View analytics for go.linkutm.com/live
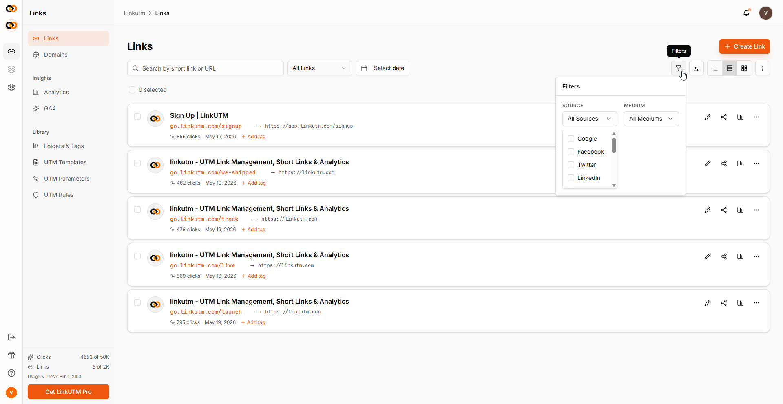This screenshot has height=404, width=783. [x=740, y=256]
